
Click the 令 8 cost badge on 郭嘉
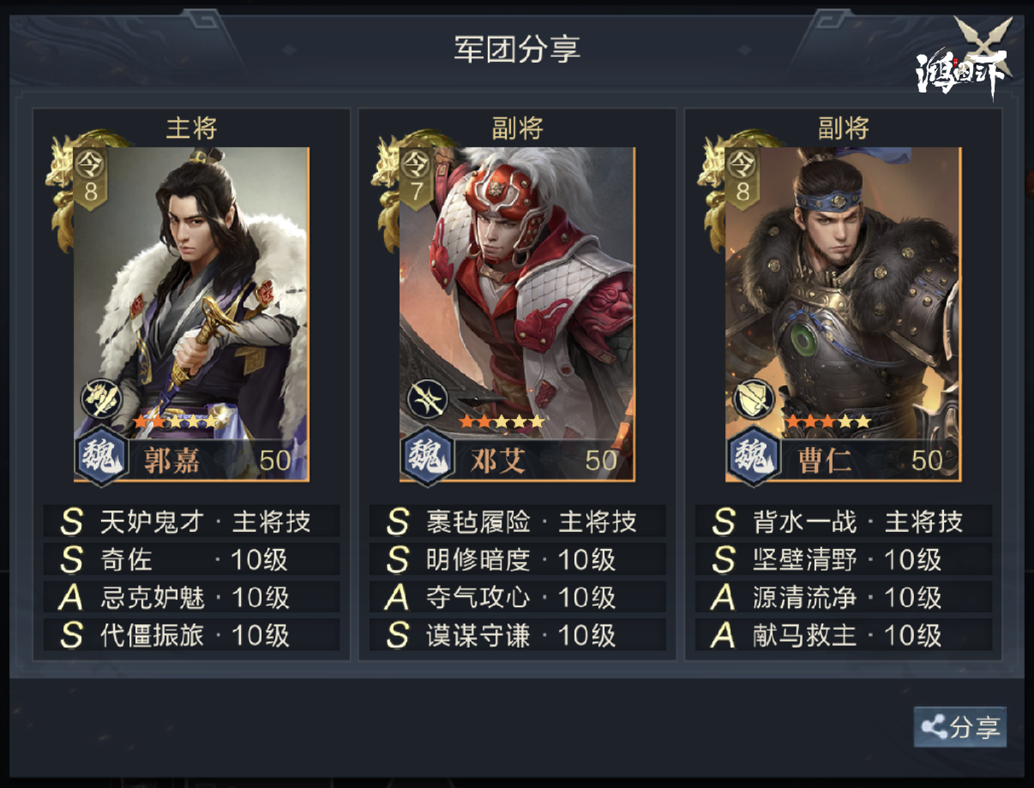pyautogui.click(x=91, y=176)
